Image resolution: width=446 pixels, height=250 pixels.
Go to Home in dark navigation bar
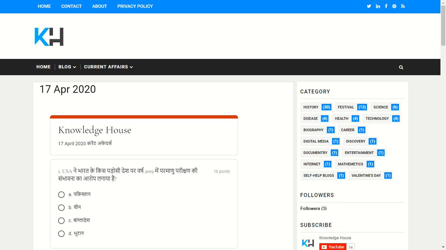(43, 67)
